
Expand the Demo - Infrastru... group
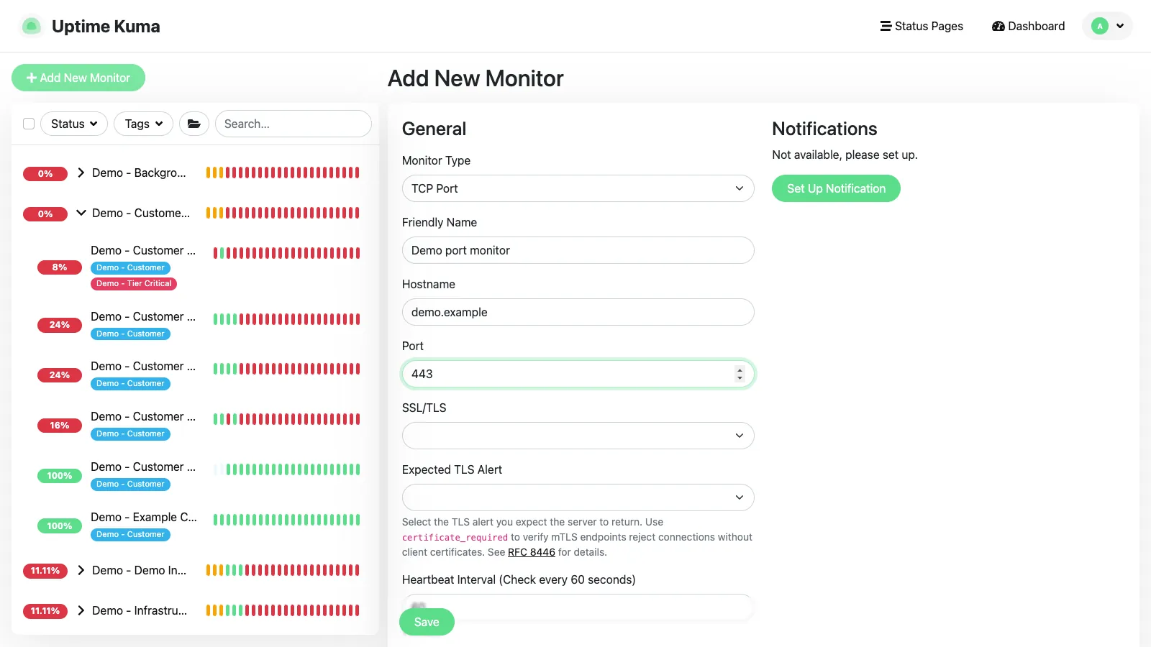click(81, 610)
